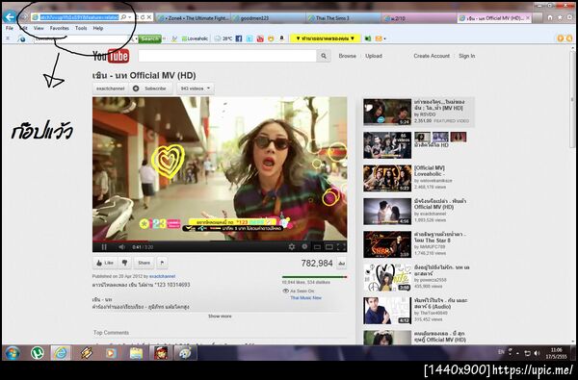This screenshot has height=380, width=578.
Task: Click the YouTube logo
Action: click(x=111, y=56)
